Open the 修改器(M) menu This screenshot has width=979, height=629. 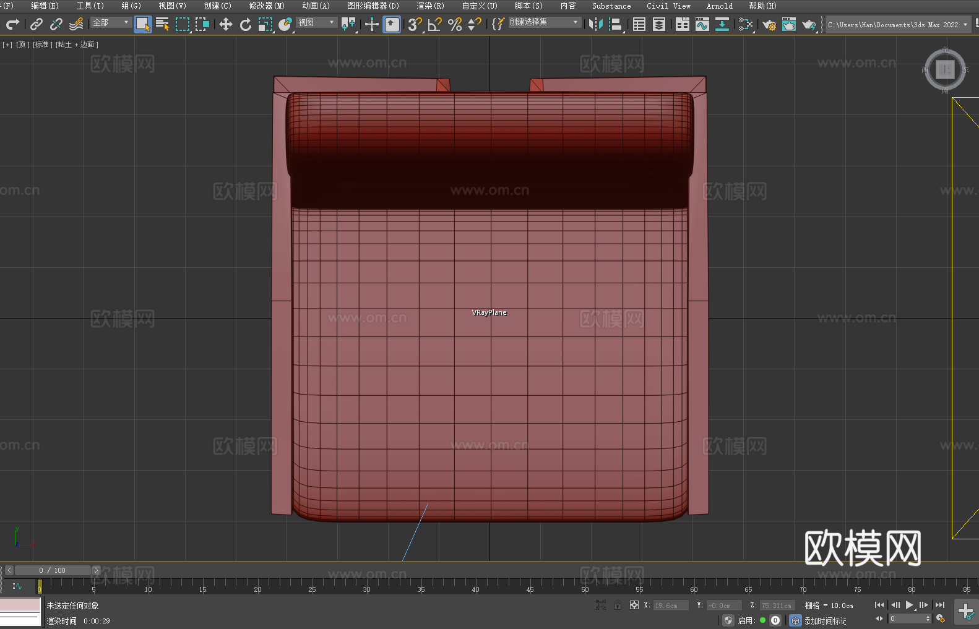(x=267, y=6)
